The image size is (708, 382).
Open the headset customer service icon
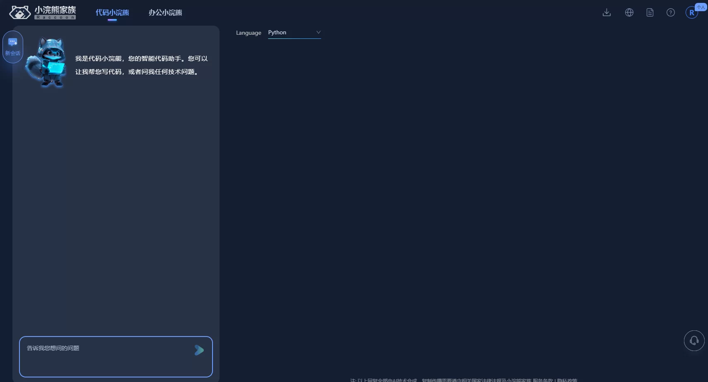[x=694, y=341]
